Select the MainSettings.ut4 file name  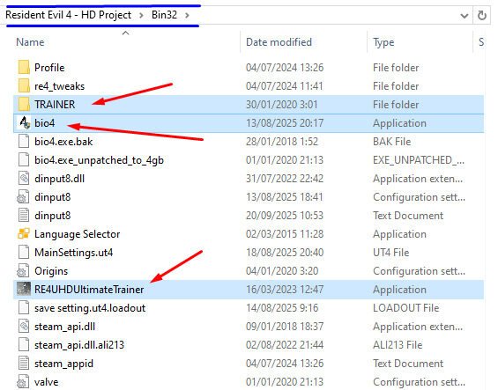click(74, 253)
